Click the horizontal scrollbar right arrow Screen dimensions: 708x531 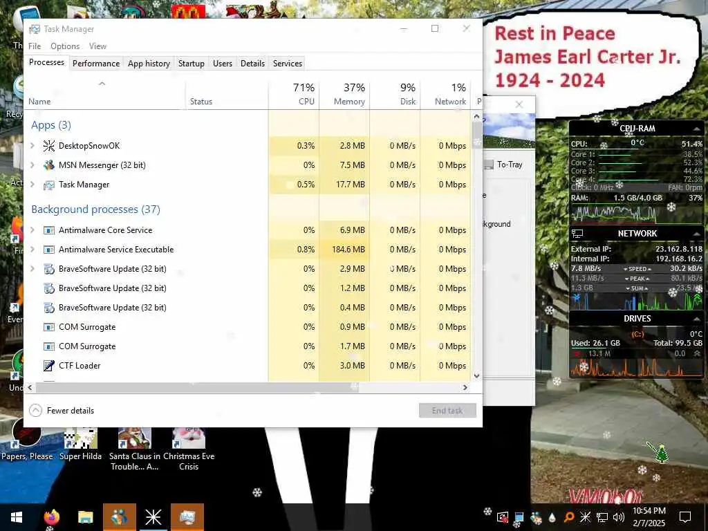click(465, 387)
